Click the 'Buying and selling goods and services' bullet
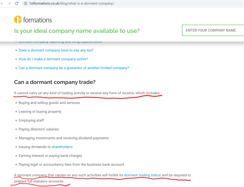 pyautogui.click(x=49, y=103)
